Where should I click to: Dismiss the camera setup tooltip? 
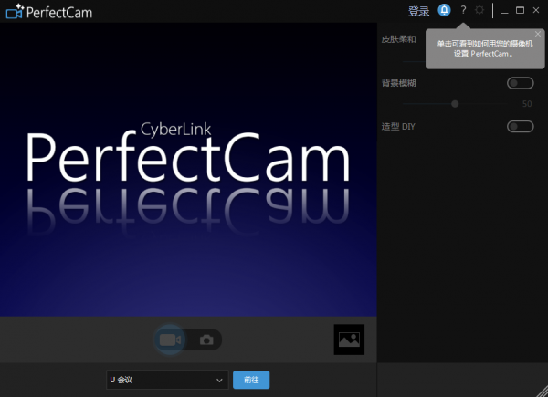538,34
